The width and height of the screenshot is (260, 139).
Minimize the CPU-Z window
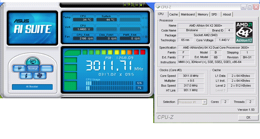[x=243, y=7]
